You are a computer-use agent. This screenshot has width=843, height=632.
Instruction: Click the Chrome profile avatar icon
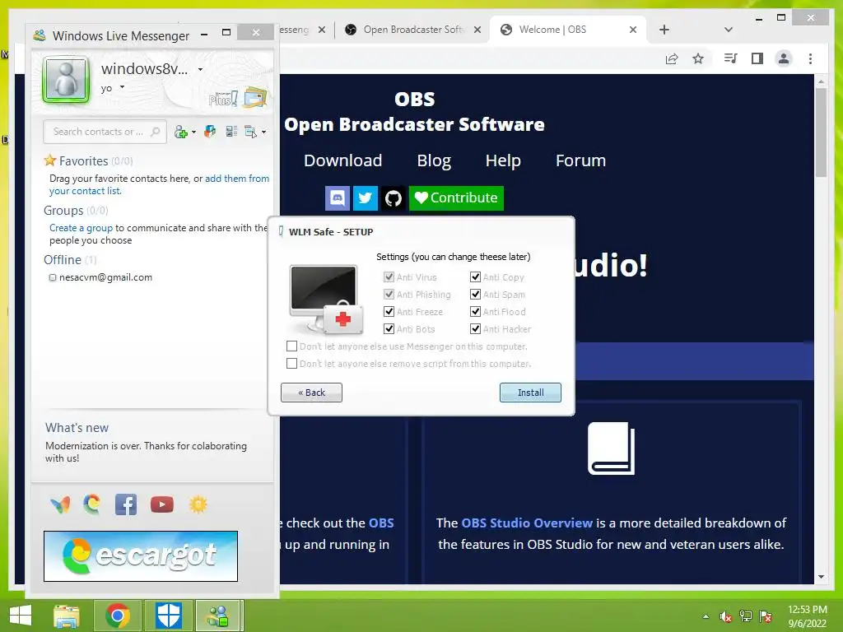(x=784, y=58)
